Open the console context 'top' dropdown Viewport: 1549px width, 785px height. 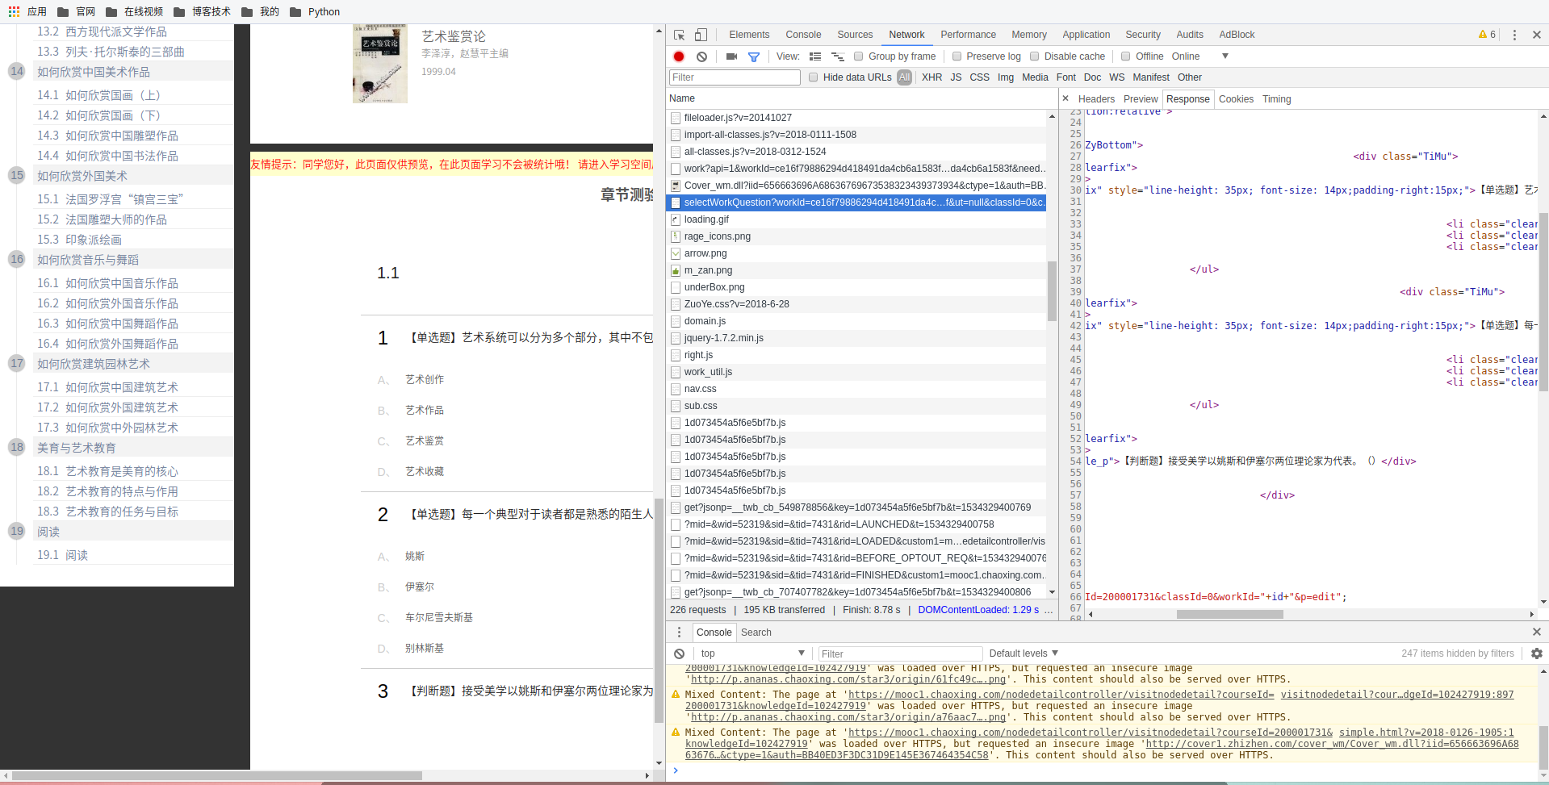click(x=752, y=653)
